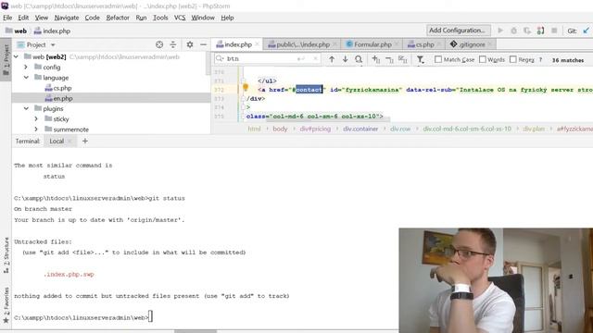Open the Tools menu
Screen dimensions: 593x333
160,18
